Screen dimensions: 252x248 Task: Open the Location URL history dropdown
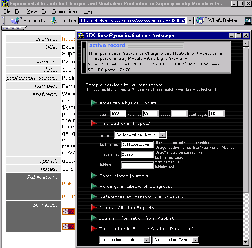190,21
